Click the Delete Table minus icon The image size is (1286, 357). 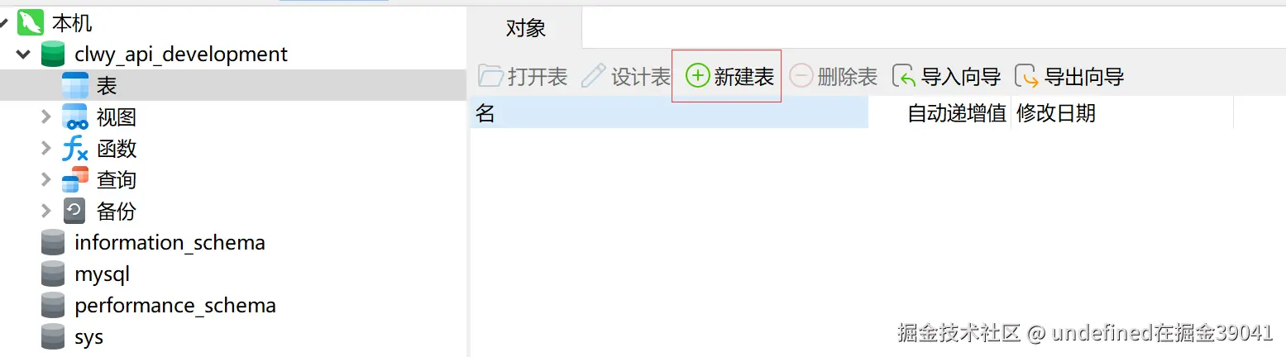point(801,77)
